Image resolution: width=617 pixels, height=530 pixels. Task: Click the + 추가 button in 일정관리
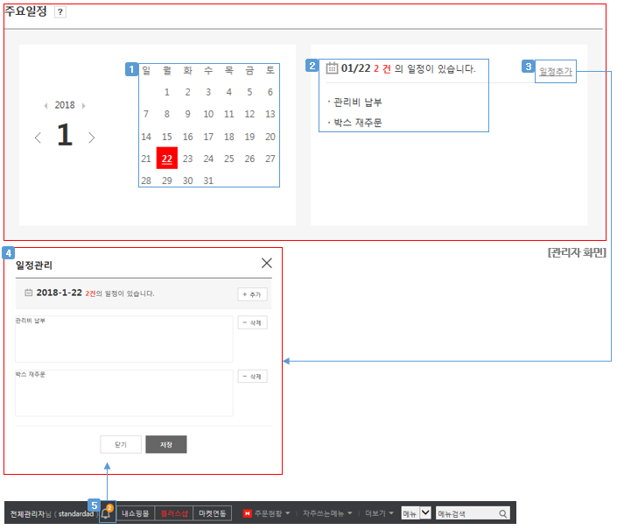coord(252,294)
